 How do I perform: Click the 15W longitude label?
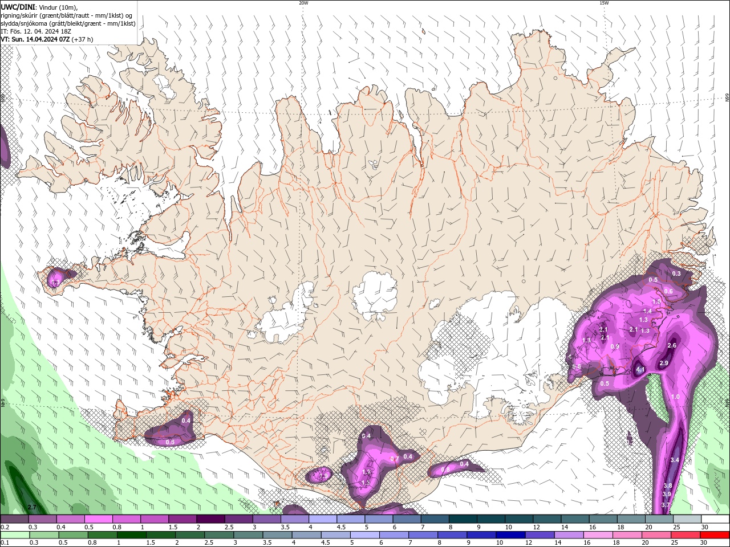click(x=604, y=3)
